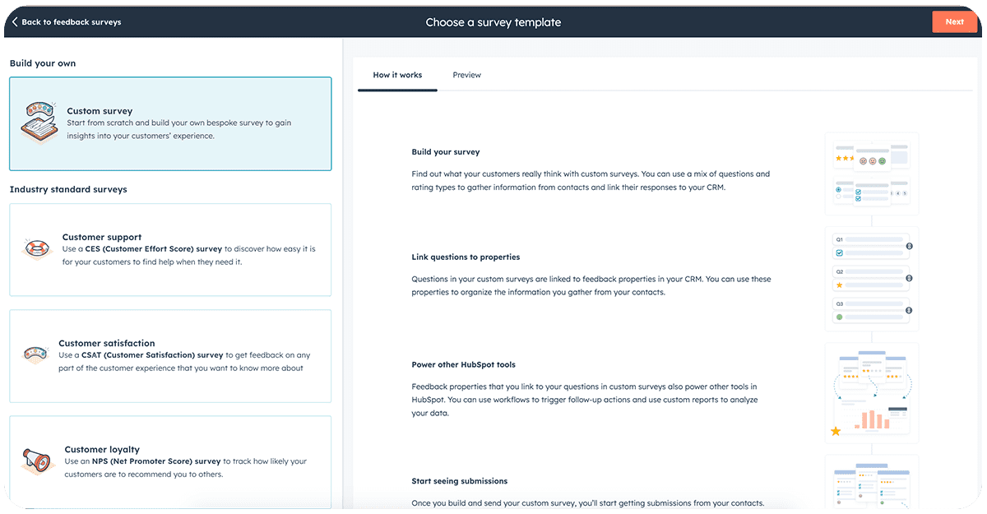Screen dimensions: 987x514
Task: Click the Custom survey palette icon
Action: point(39,123)
